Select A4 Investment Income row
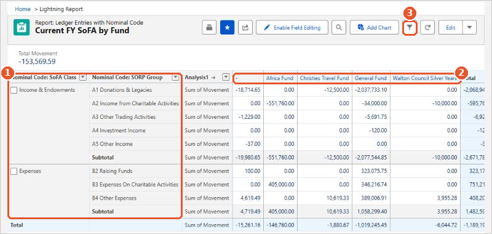Screen dimensions: 492x234 pyautogui.click(x=119, y=131)
